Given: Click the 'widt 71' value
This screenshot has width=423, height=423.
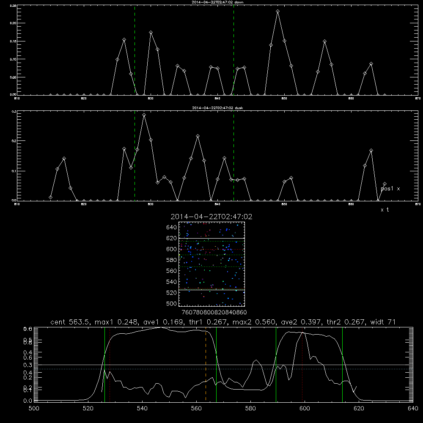Looking at the screenshot, I should pyautogui.click(x=383, y=322).
